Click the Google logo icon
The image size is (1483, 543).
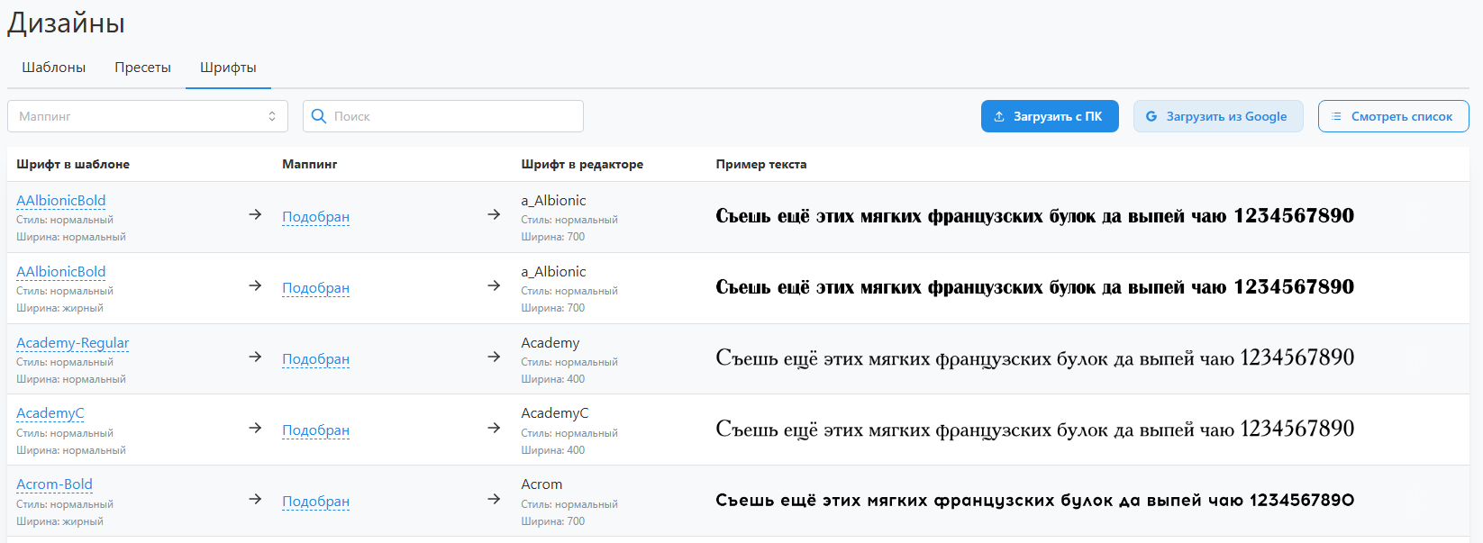coord(1151,116)
